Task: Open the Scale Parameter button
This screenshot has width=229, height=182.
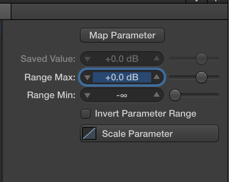Action: click(149, 134)
